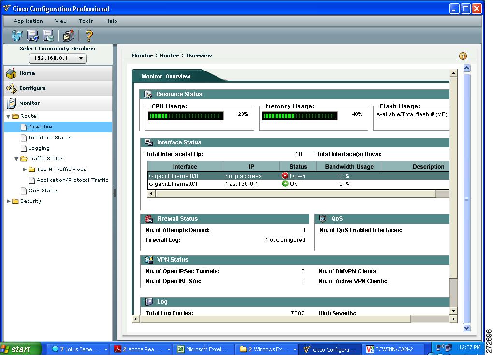This screenshot has width=493, height=355.
Task: Click the Cisco app icon in title bar
Action: [x=7, y=9]
